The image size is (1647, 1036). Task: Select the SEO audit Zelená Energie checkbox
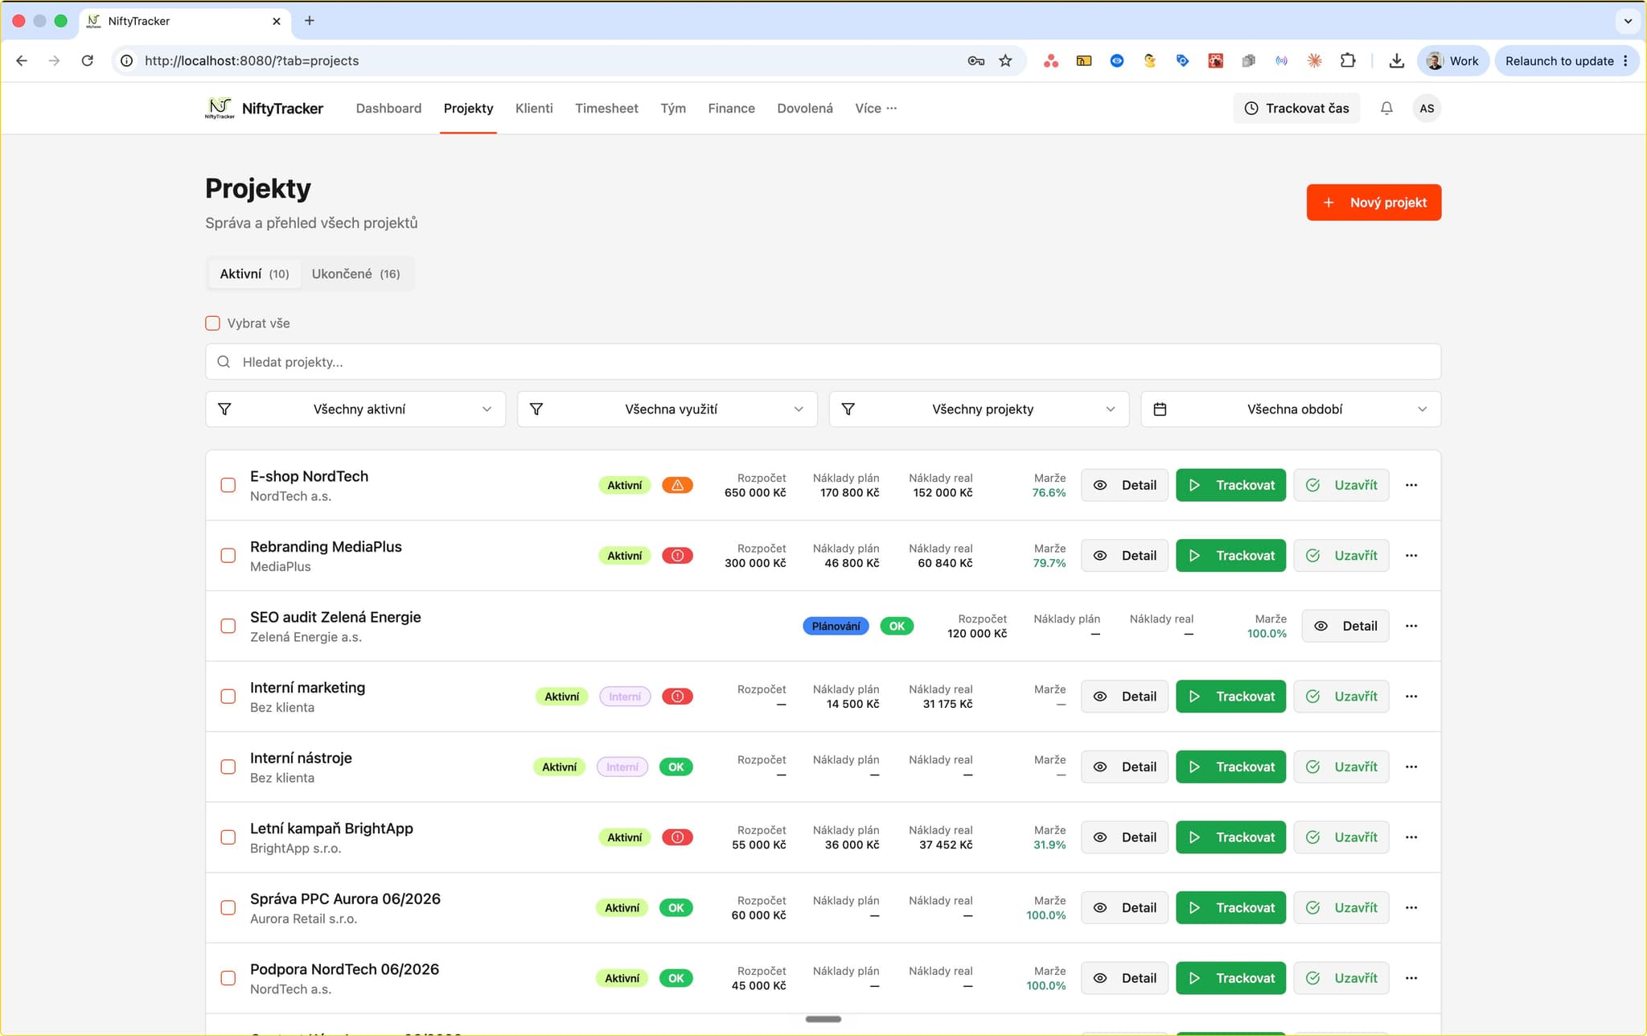228,626
